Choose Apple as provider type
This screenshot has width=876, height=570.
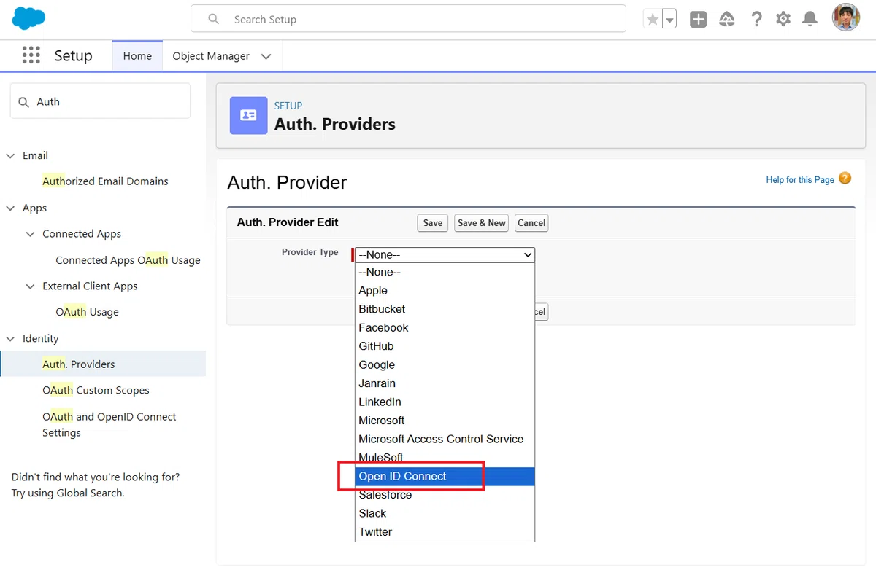point(445,290)
